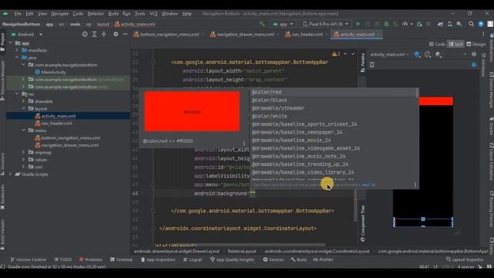Click the design surface layers icon
This screenshot has width=494, height=278.
[x=417, y=55]
